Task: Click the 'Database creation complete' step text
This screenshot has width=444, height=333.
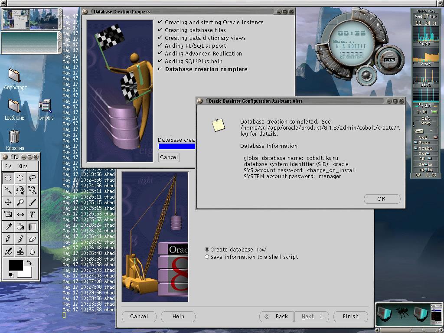Action: pyautogui.click(x=206, y=69)
